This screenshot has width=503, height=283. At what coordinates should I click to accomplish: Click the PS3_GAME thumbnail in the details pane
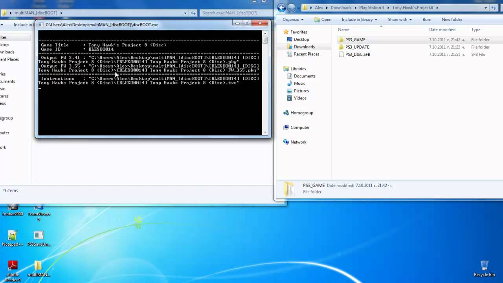click(x=289, y=189)
